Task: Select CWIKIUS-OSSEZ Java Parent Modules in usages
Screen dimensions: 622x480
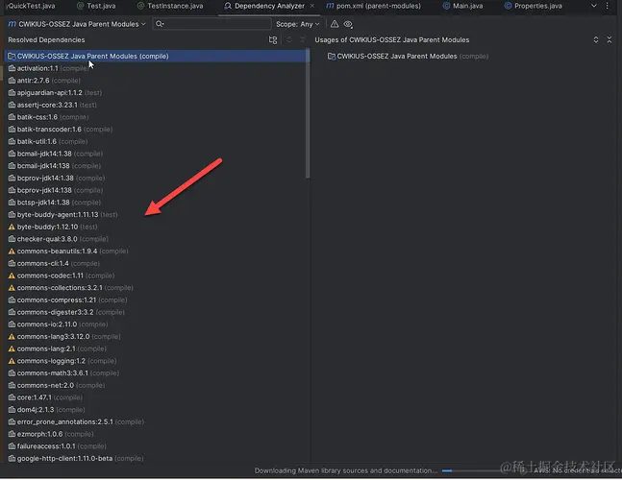Action: coord(408,57)
